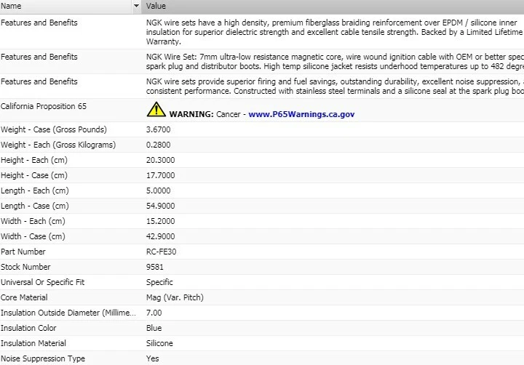This screenshot has width=524, height=365.
Task: Click the Insulation Outside Diameter label
Action: tap(68, 313)
